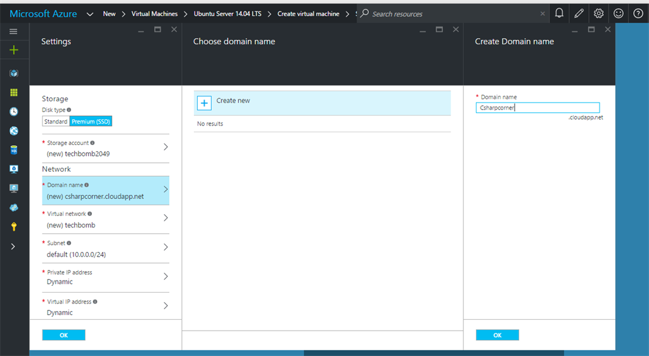Click the Domain name input field
This screenshot has width=649, height=356.
[x=537, y=108]
